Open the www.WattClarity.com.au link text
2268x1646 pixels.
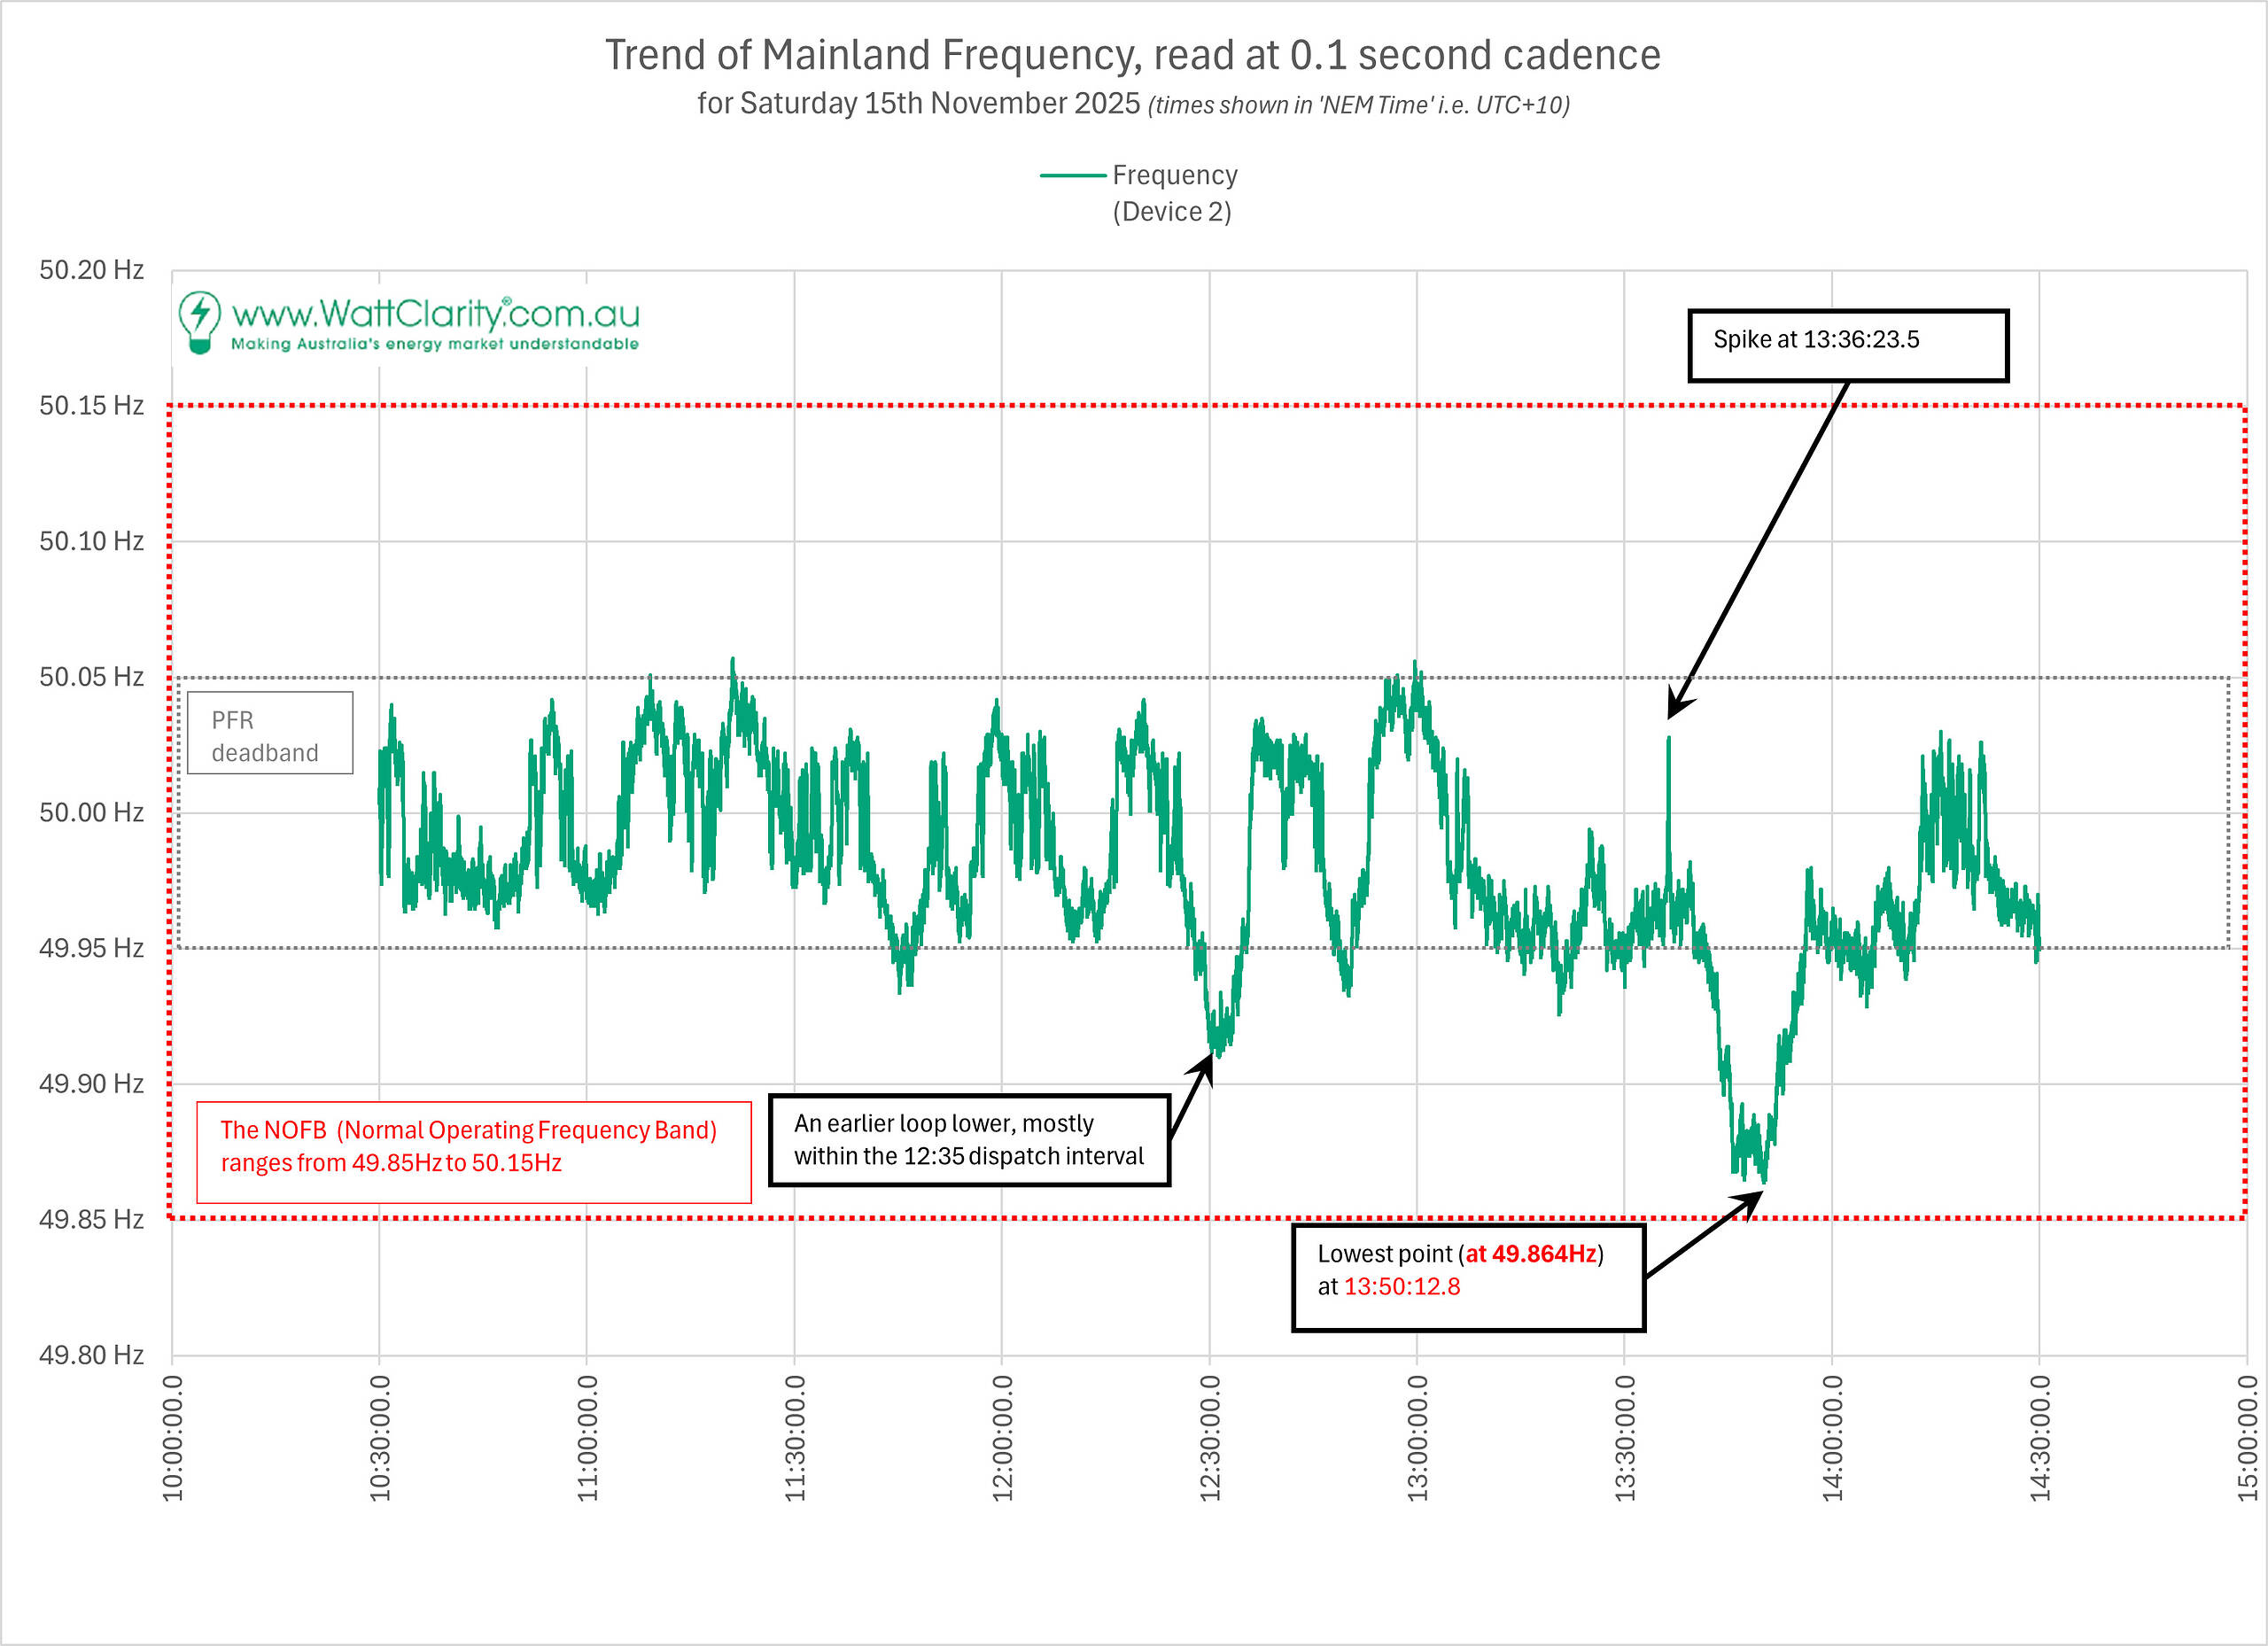[435, 314]
